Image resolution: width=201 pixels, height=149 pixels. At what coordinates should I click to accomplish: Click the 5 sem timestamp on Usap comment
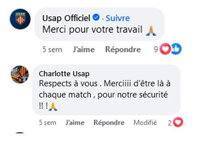coord(52,49)
